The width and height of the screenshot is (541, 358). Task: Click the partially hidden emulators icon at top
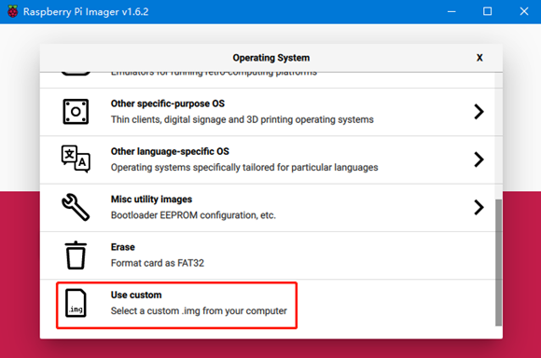point(76,73)
